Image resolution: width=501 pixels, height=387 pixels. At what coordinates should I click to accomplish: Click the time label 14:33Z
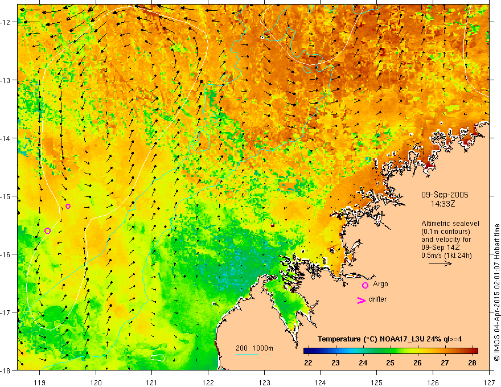point(443,203)
